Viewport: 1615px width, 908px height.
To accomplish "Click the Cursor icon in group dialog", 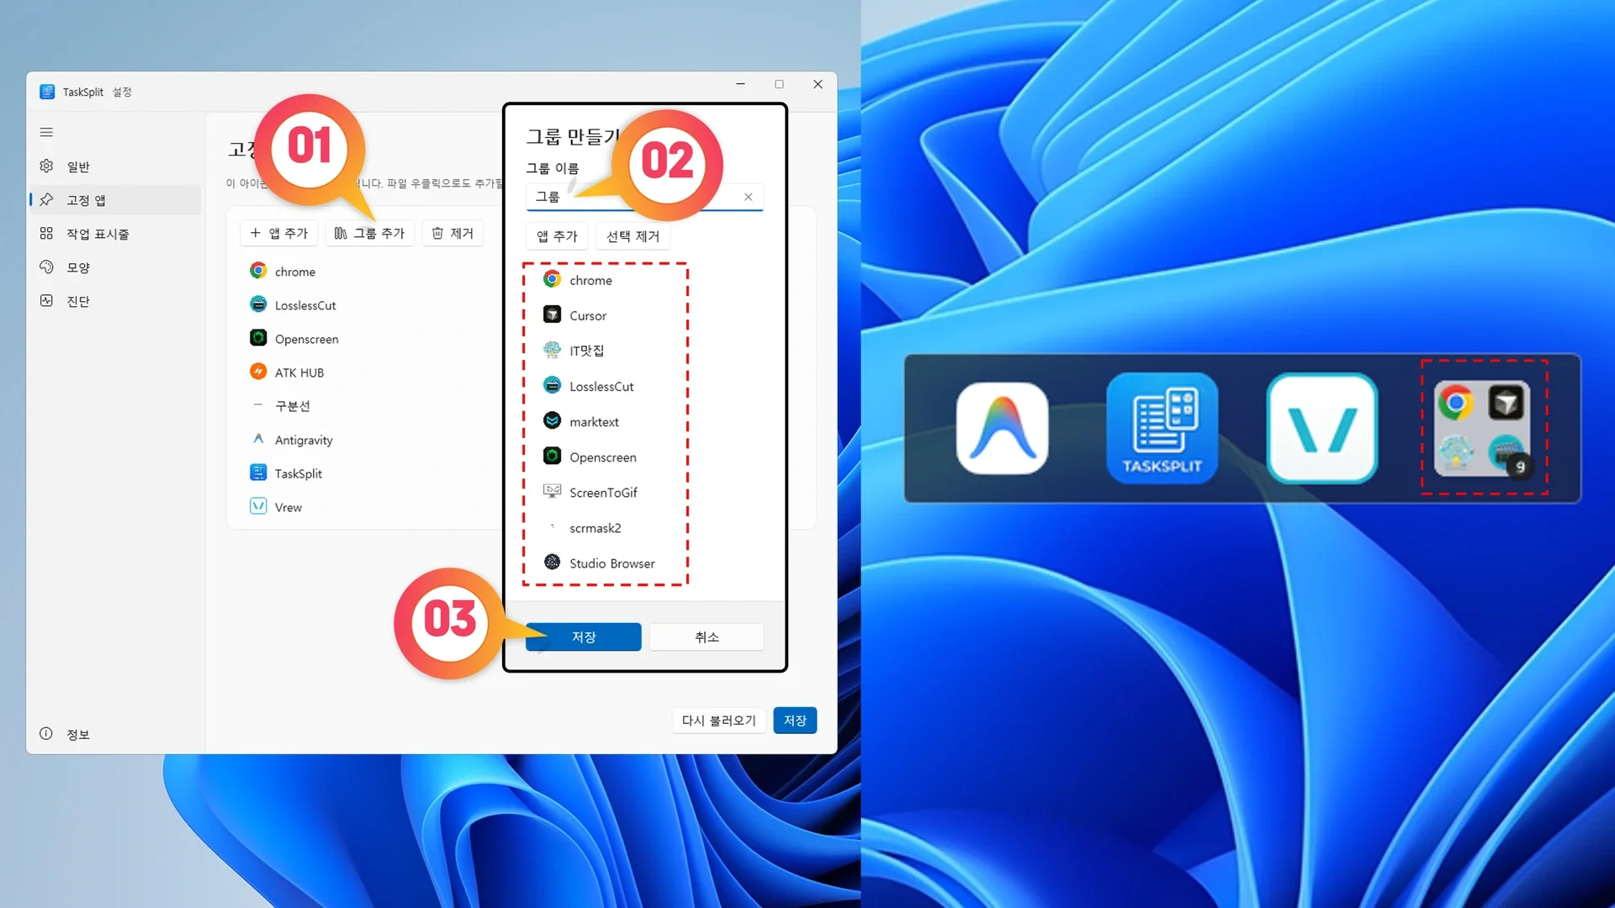I will pos(552,314).
